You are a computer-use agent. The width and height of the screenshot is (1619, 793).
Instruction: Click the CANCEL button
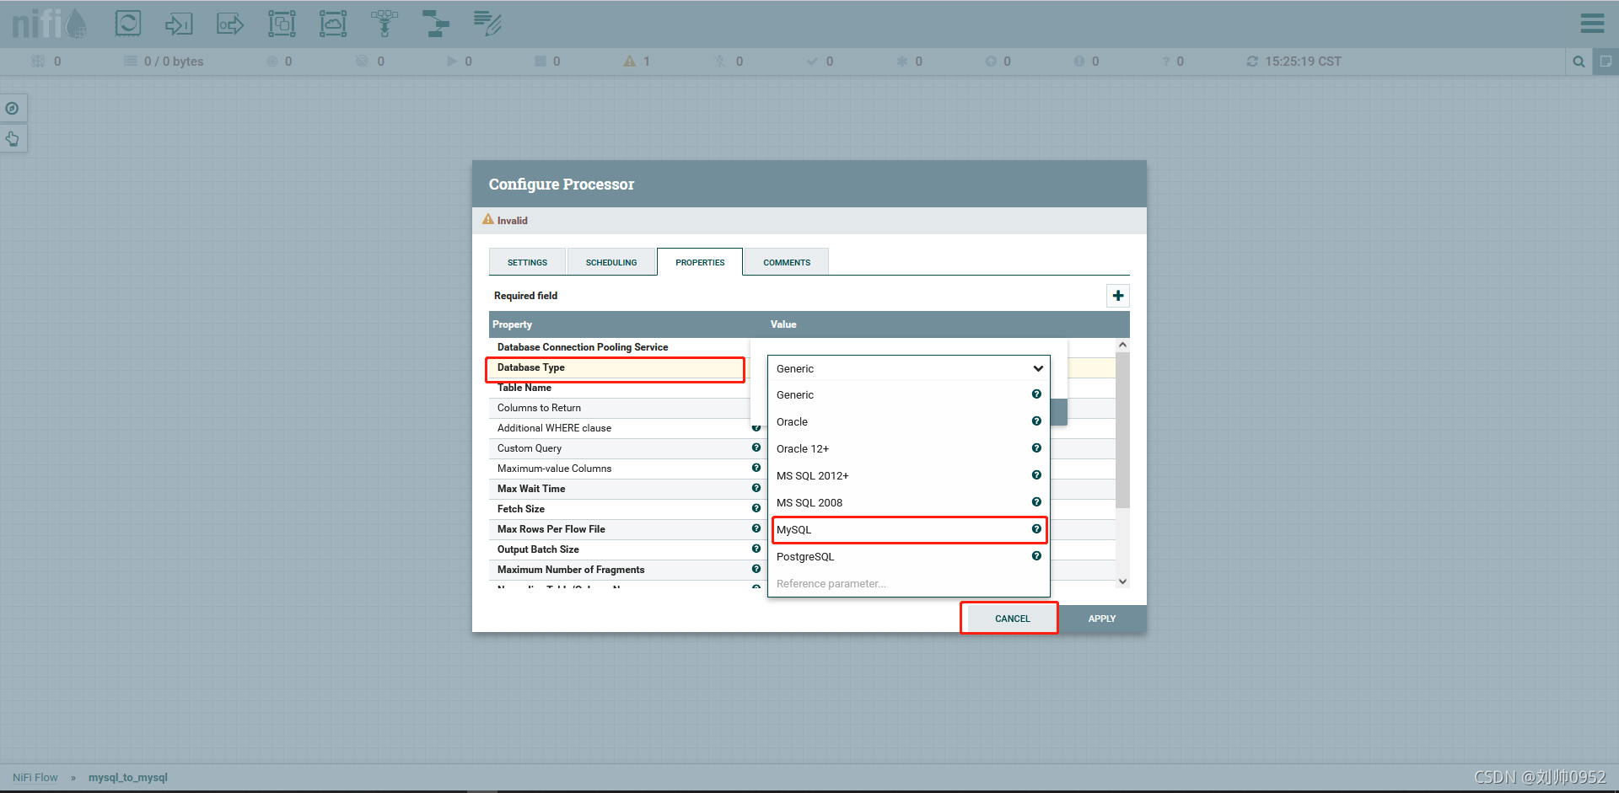click(x=1012, y=619)
